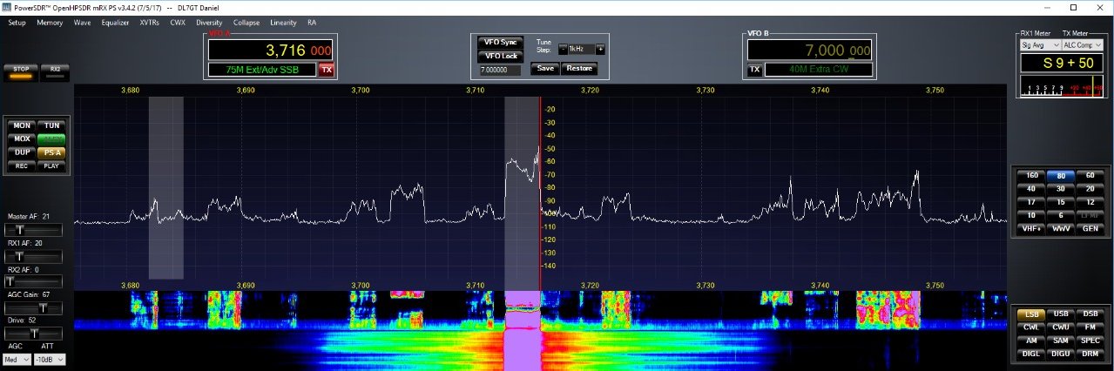
Task: Select DIGU digital mode
Action: (x=1061, y=354)
